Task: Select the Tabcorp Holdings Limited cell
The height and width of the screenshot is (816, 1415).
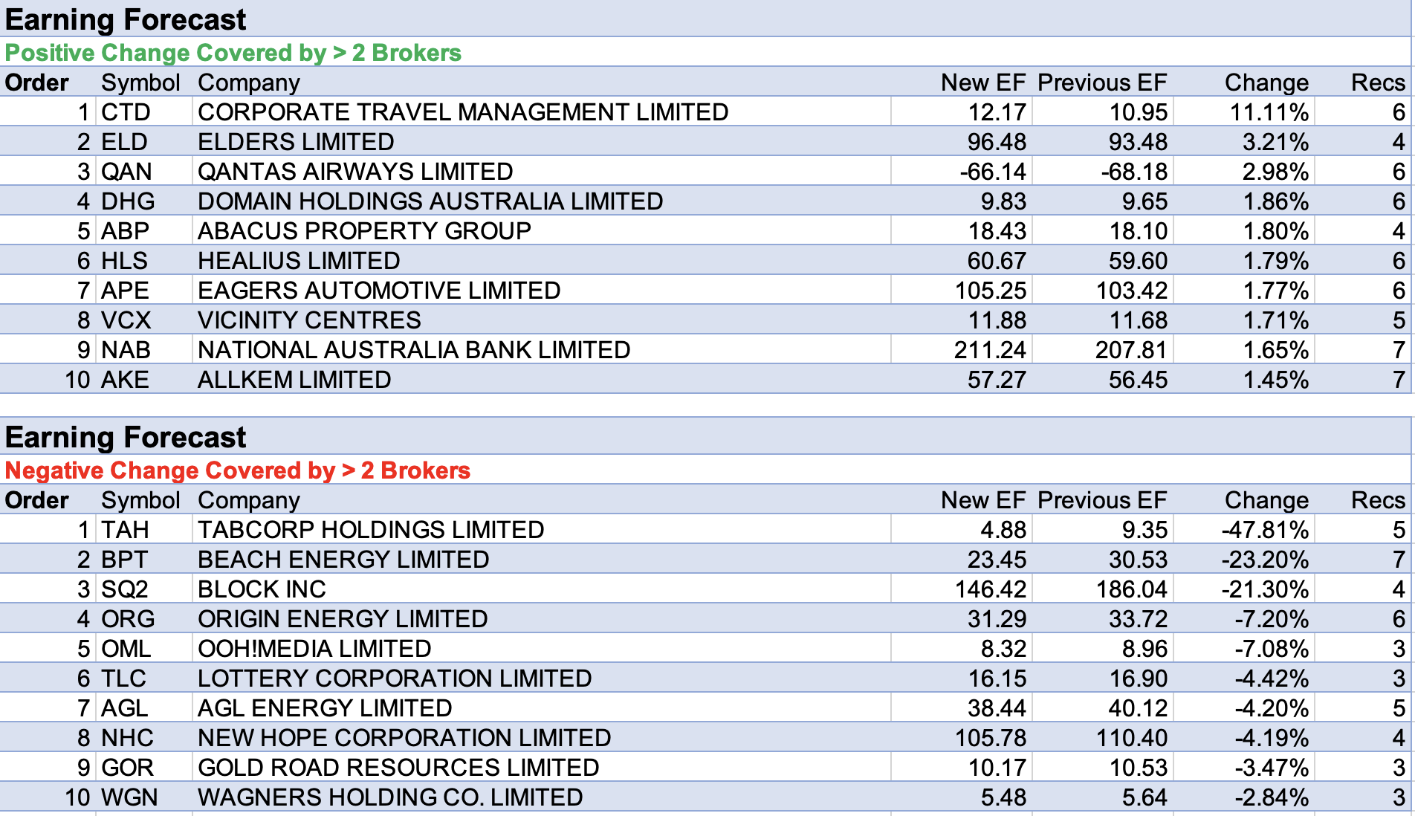Action: pyautogui.click(x=371, y=530)
